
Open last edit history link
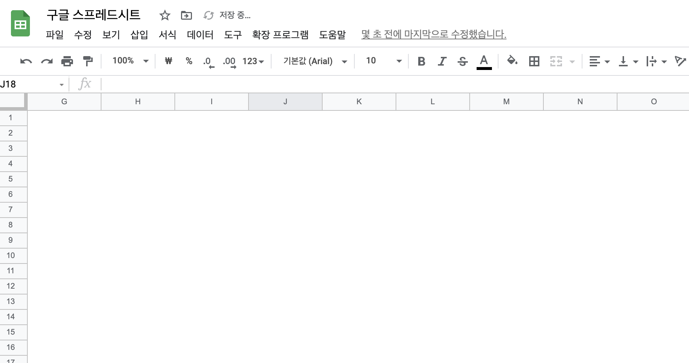[x=434, y=35]
